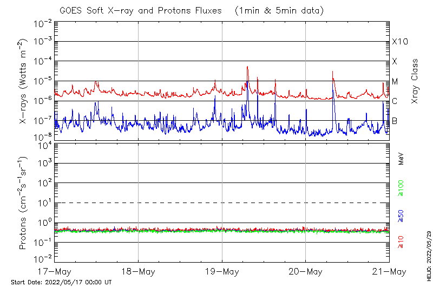Select the B flare class label
Viewport: 433px width, 287px height.
click(x=395, y=121)
